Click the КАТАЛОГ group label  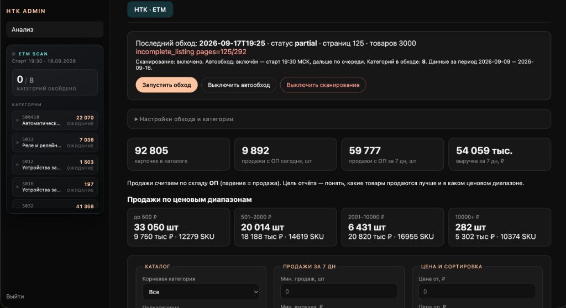click(158, 267)
